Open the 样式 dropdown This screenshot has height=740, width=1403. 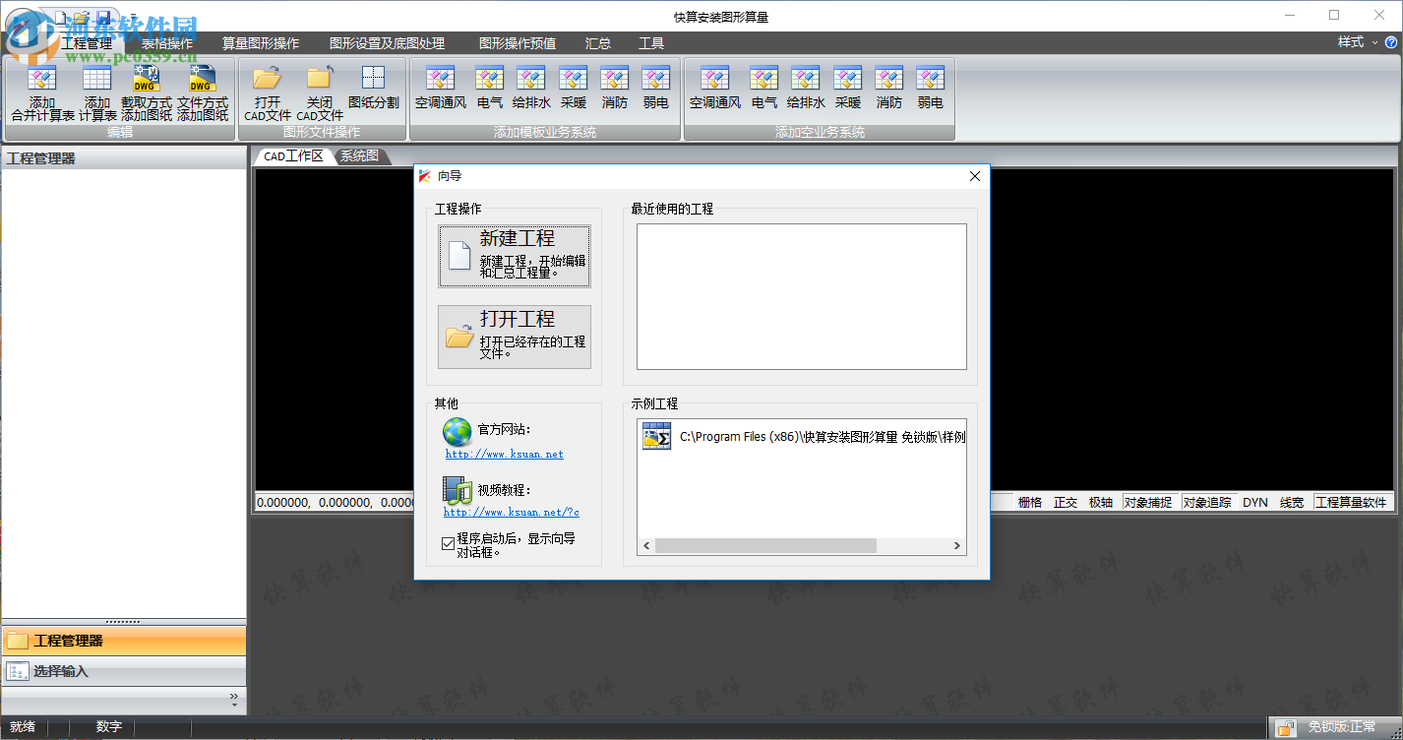(1358, 43)
